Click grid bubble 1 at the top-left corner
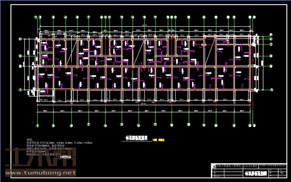The image size is (291, 182). [x=35, y=17]
